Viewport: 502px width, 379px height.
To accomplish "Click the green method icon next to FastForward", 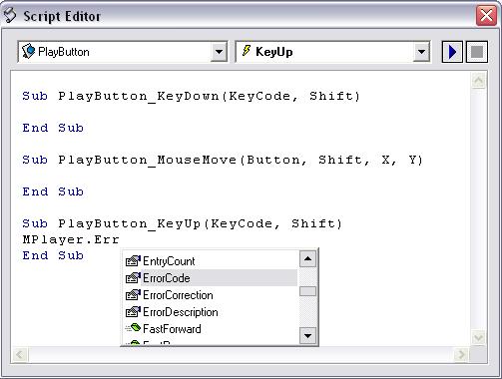I will pos(133,328).
